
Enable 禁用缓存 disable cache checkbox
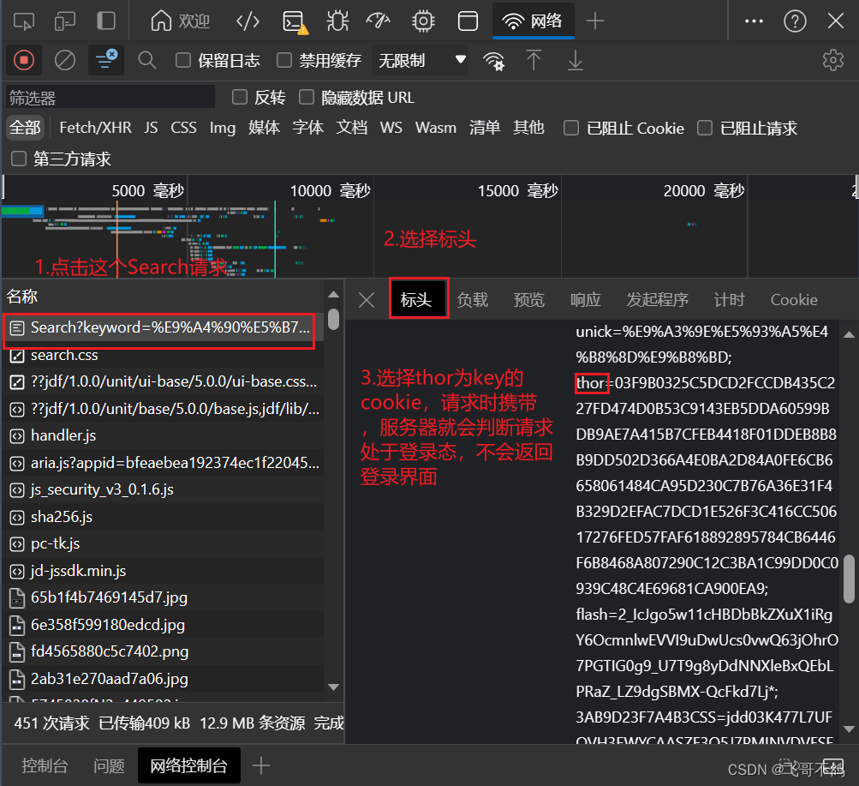[283, 60]
